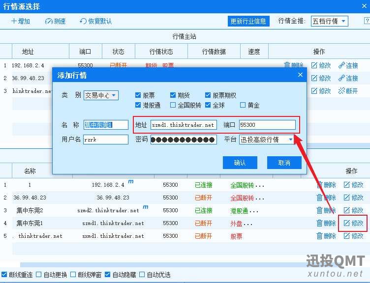Uncheck the 港股通 checkbox
This screenshot has width=370, height=283.
(x=138, y=105)
